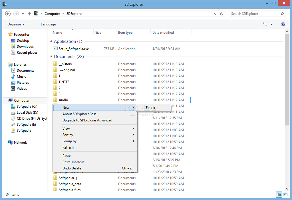
Task: Open Softpedia (I:) drive
Action: [23, 125]
